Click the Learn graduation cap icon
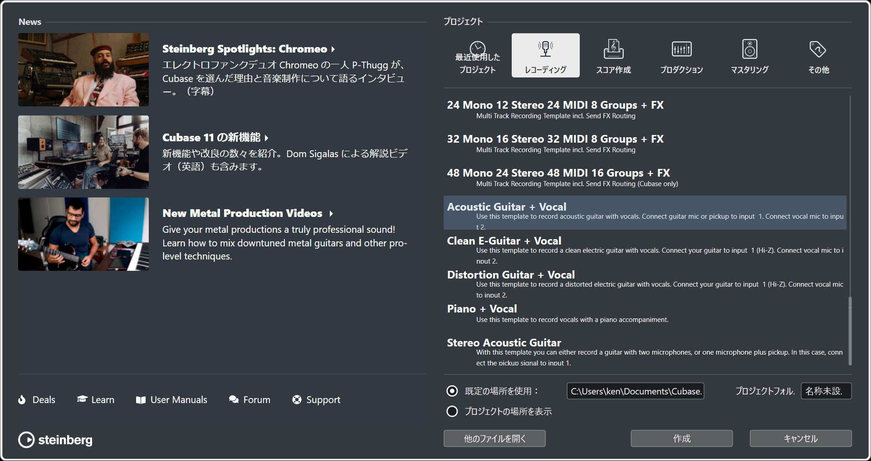Image resolution: width=871 pixels, height=461 pixels. click(82, 399)
